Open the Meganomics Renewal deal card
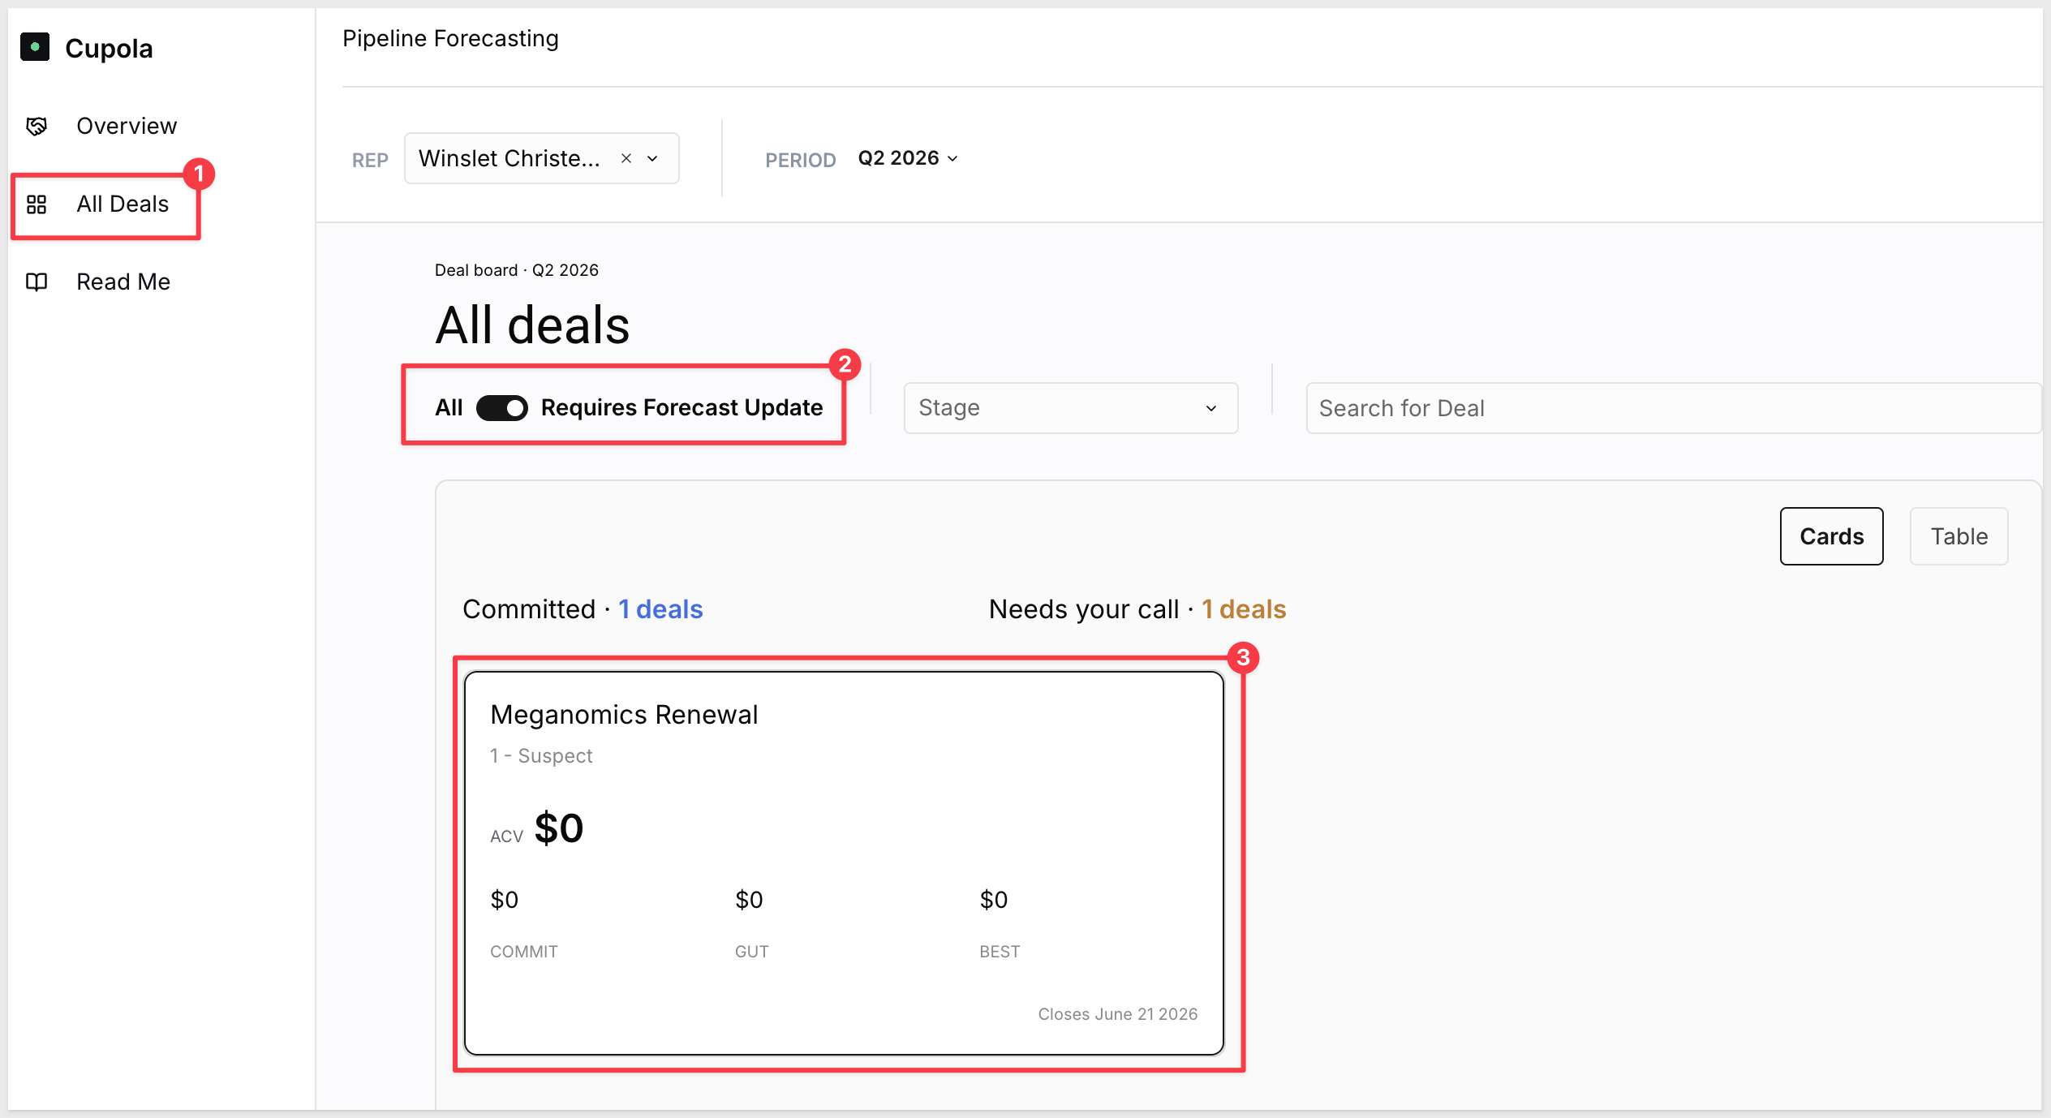Screen dimensions: 2051x1118 tap(844, 863)
